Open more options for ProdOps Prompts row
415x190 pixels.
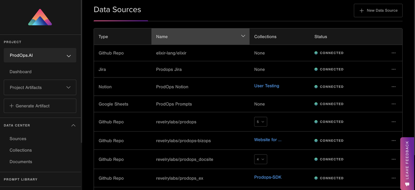coord(394,104)
